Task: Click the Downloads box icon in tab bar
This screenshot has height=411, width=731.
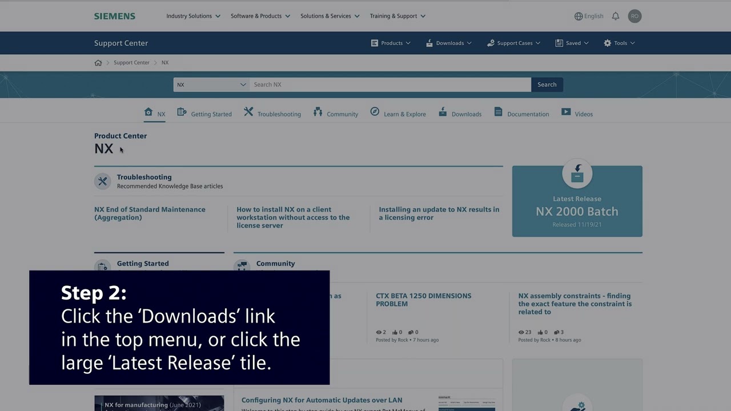Action: (x=443, y=112)
